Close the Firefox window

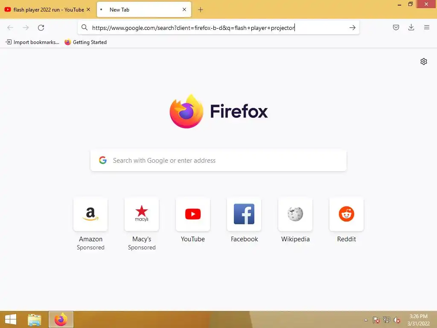426,4
